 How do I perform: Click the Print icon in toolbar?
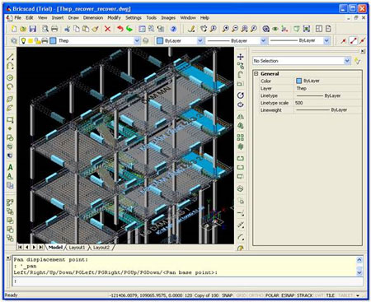54,29
